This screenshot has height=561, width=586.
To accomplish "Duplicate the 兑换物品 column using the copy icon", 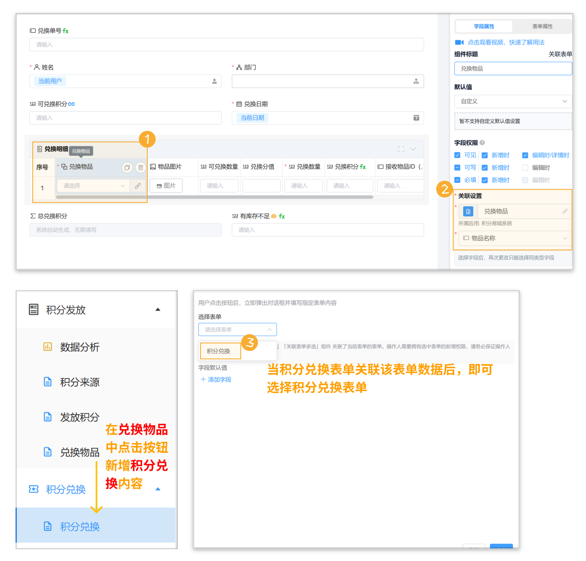I will [127, 167].
